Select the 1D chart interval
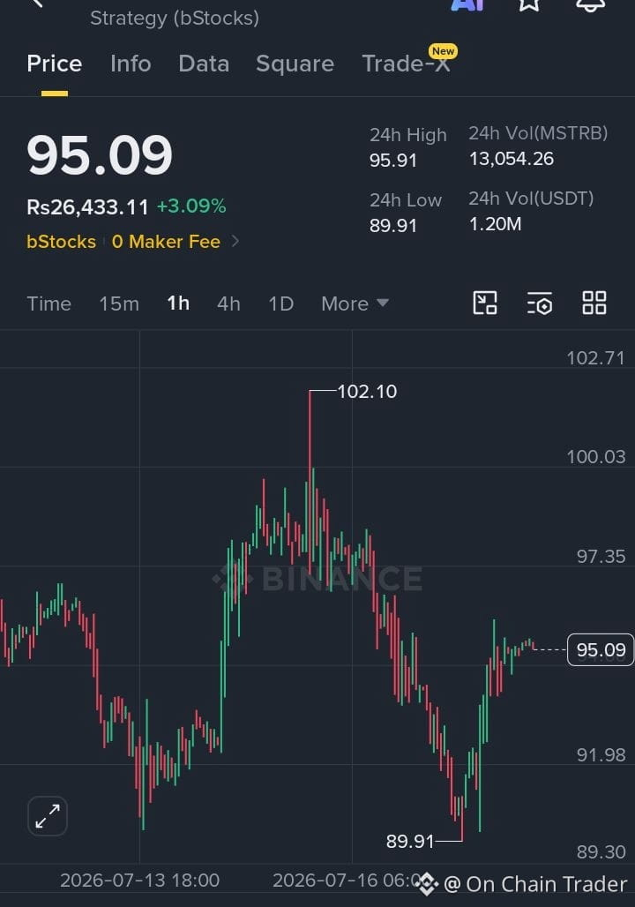 click(x=281, y=304)
